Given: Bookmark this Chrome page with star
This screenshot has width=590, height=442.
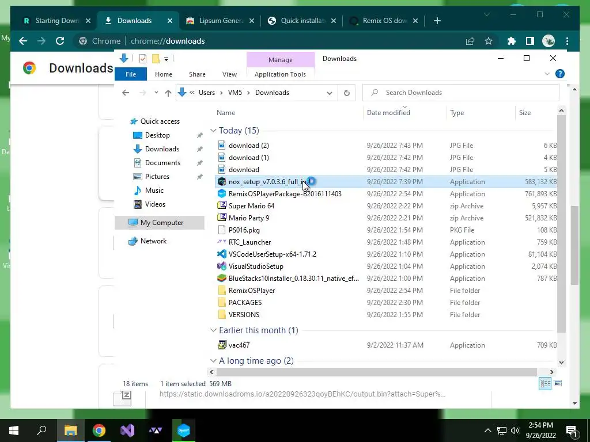Looking at the screenshot, I should click(x=489, y=41).
